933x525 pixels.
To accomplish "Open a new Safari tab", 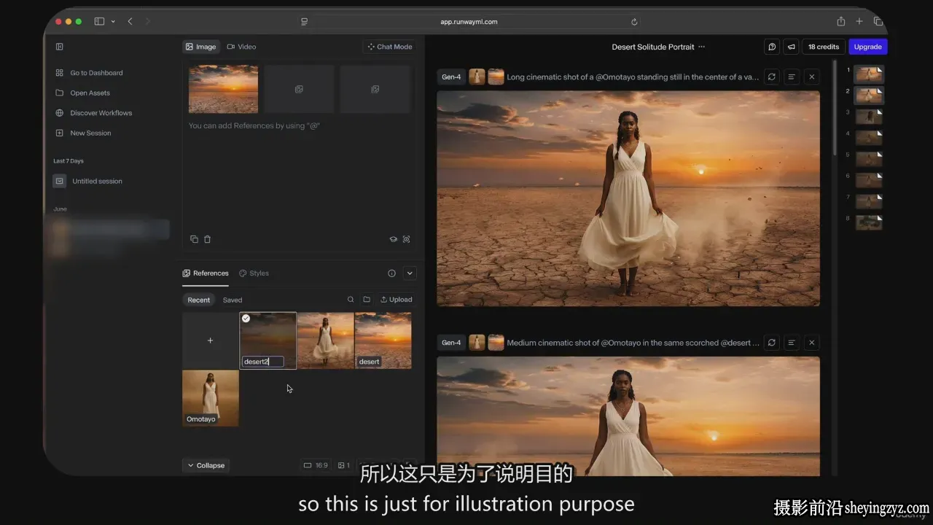I will tap(859, 22).
